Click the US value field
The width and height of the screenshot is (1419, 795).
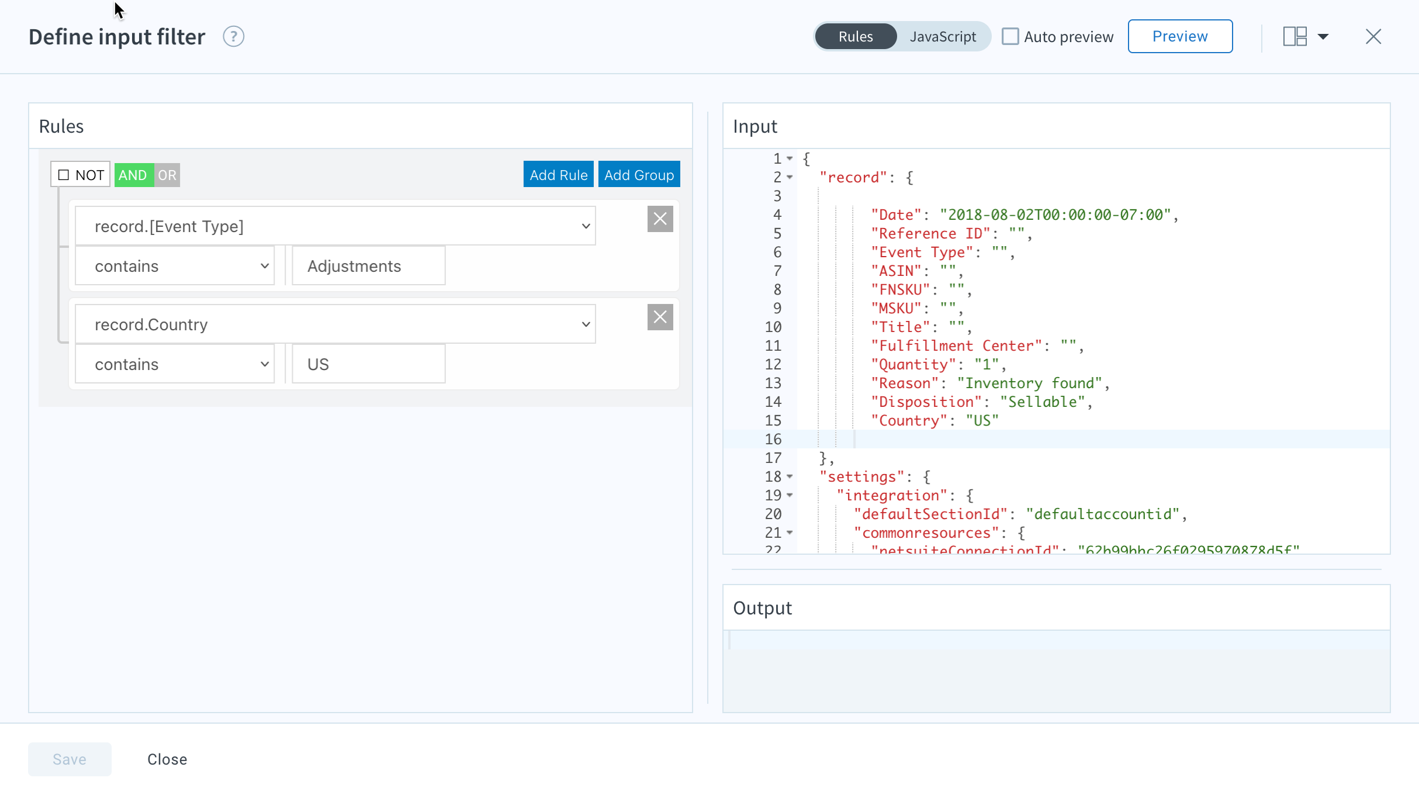tap(369, 364)
